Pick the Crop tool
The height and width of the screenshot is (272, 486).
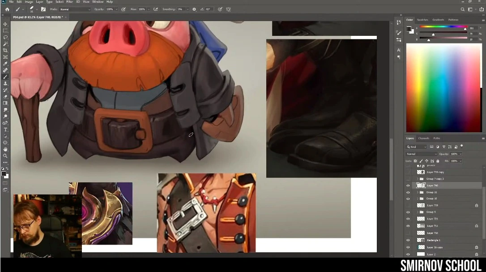[x=5, y=51]
